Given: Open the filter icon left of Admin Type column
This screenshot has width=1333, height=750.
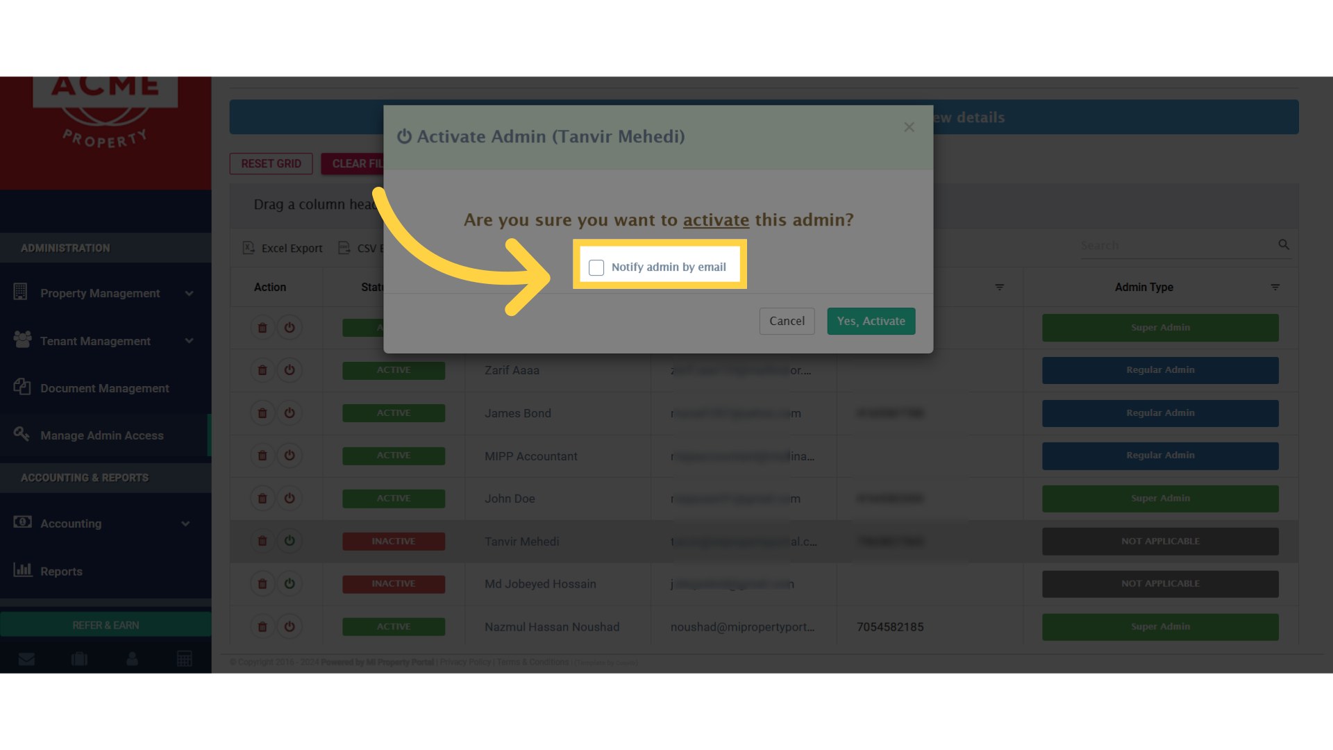Looking at the screenshot, I should click(x=999, y=287).
